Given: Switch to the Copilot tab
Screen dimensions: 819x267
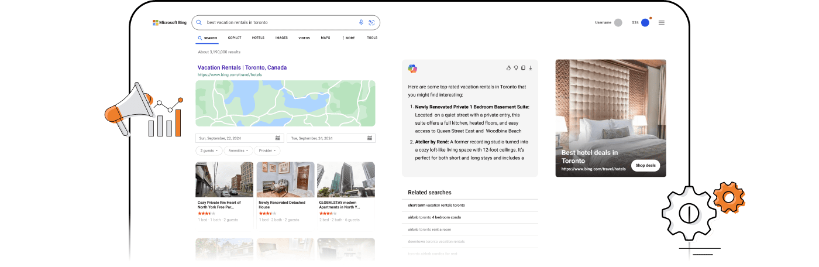Looking at the screenshot, I should pos(235,37).
